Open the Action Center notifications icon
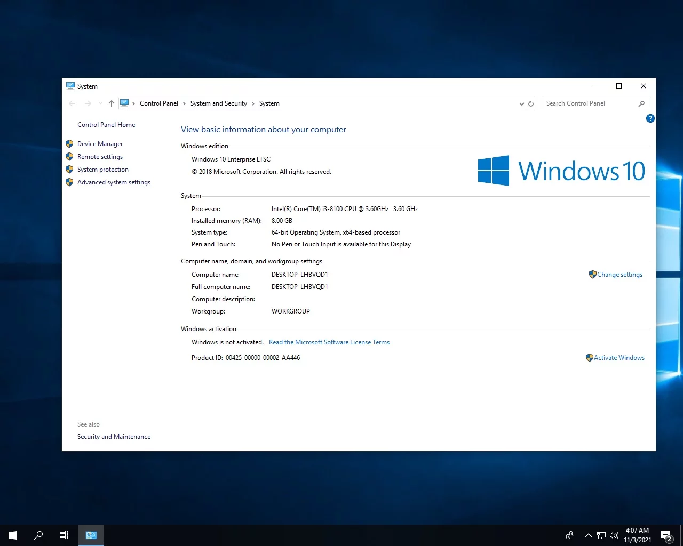The height and width of the screenshot is (546, 683). (x=666, y=535)
